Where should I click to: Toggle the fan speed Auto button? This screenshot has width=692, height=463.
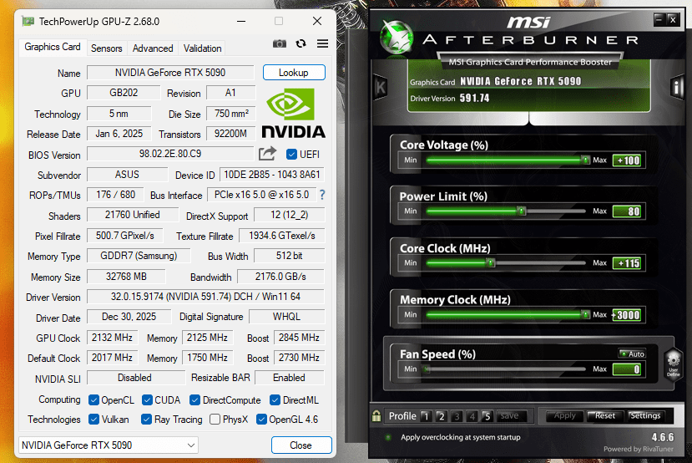(633, 354)
